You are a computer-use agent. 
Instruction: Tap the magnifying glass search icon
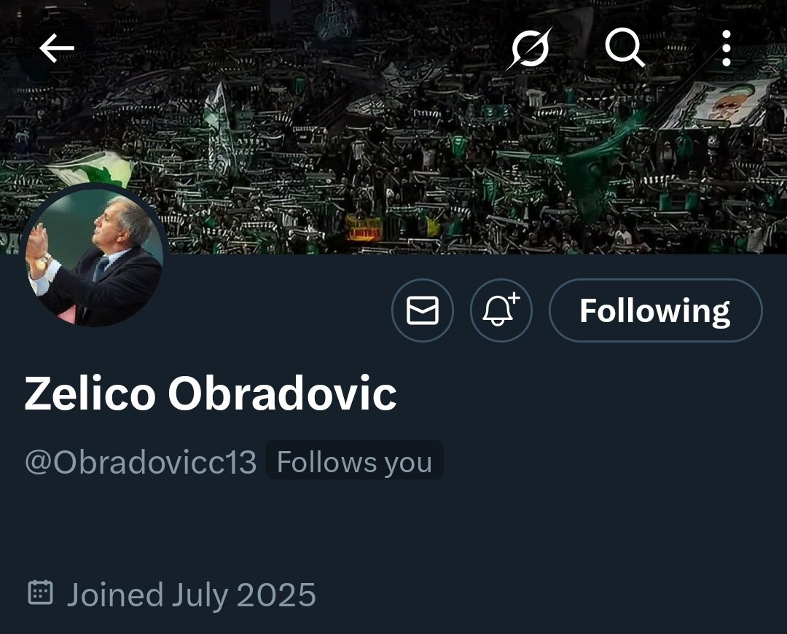(x=624, y=48)
